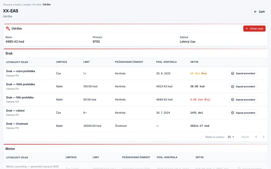Click the Drak section heading
The height and width of the screenshot is (169, 271).
[x=9, y=53]
